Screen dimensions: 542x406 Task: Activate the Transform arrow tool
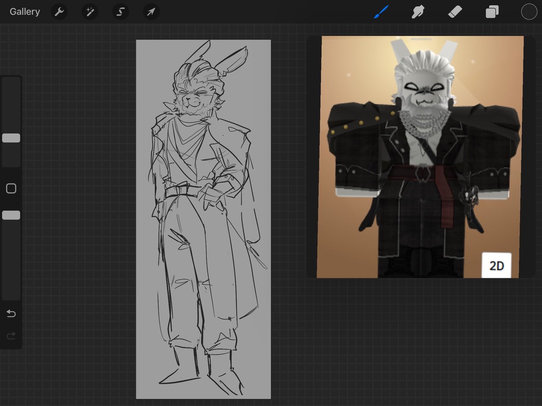pos(151,12)
